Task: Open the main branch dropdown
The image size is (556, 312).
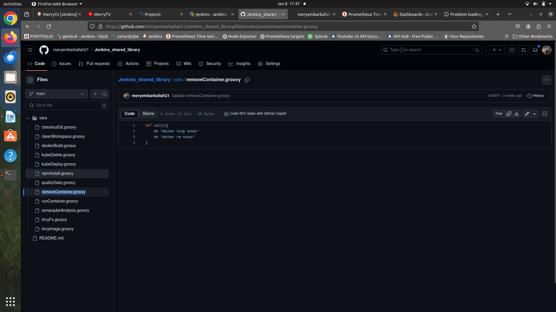Action: coord(57,94)
